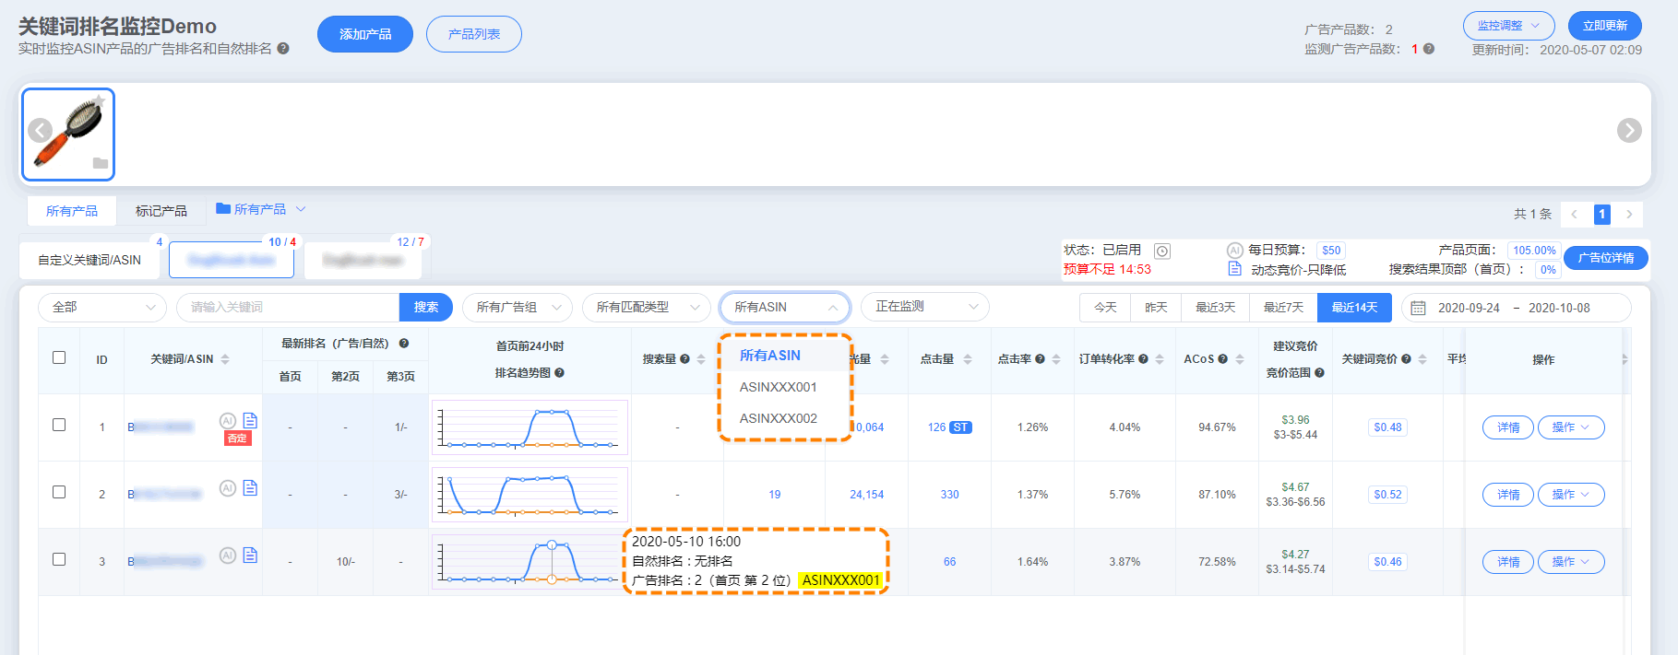
Task: Click the document icon in row 1
Action: coord(250,420)
